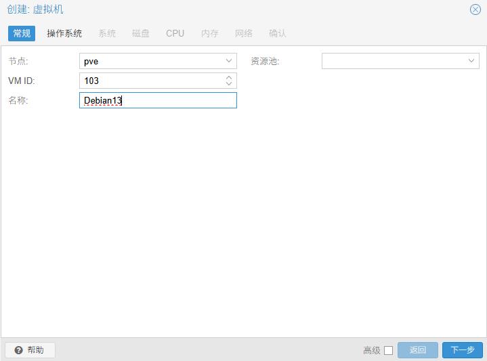Decrease VM ID with down arrow

229,84
